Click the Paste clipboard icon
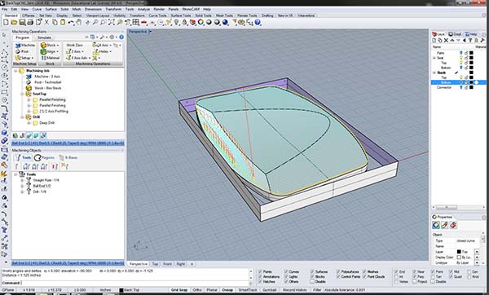Viewport: 489px width, 295px height. point(63,22)
